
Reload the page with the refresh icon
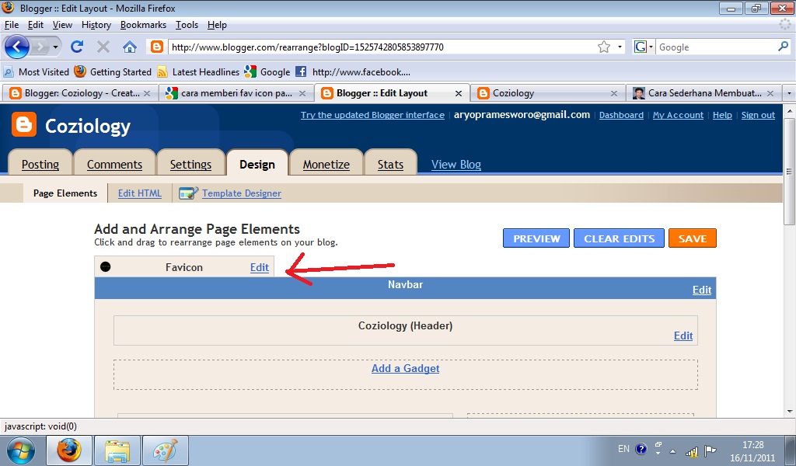tap(77, 47)
